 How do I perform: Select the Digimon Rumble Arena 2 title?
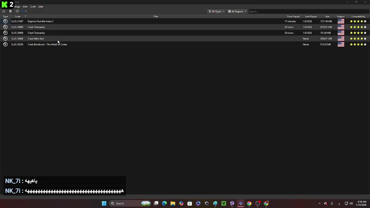(x=40, y=21)
